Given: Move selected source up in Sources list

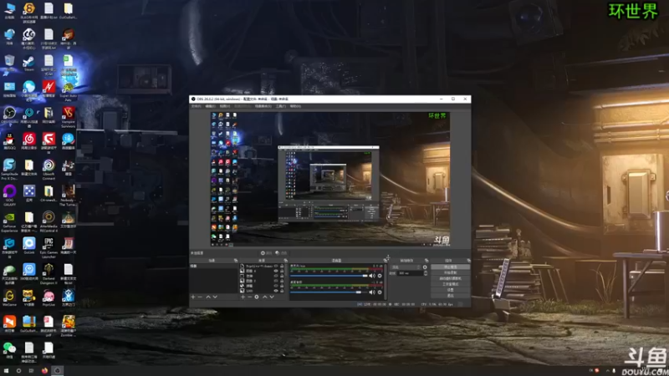Looking at the screenshot, I should [264, 297].
